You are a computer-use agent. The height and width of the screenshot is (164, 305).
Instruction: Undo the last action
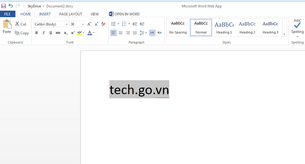click(x=11, y=6)
